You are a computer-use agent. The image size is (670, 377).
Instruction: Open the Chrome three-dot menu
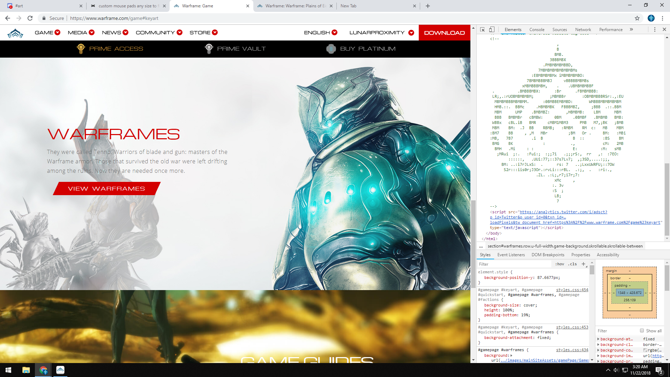[662, 18]
